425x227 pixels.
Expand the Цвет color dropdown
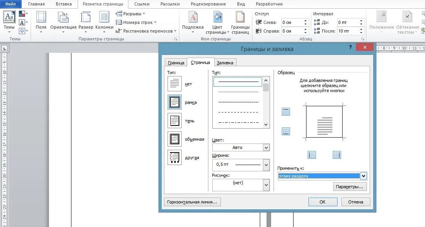tap(266, 147)
